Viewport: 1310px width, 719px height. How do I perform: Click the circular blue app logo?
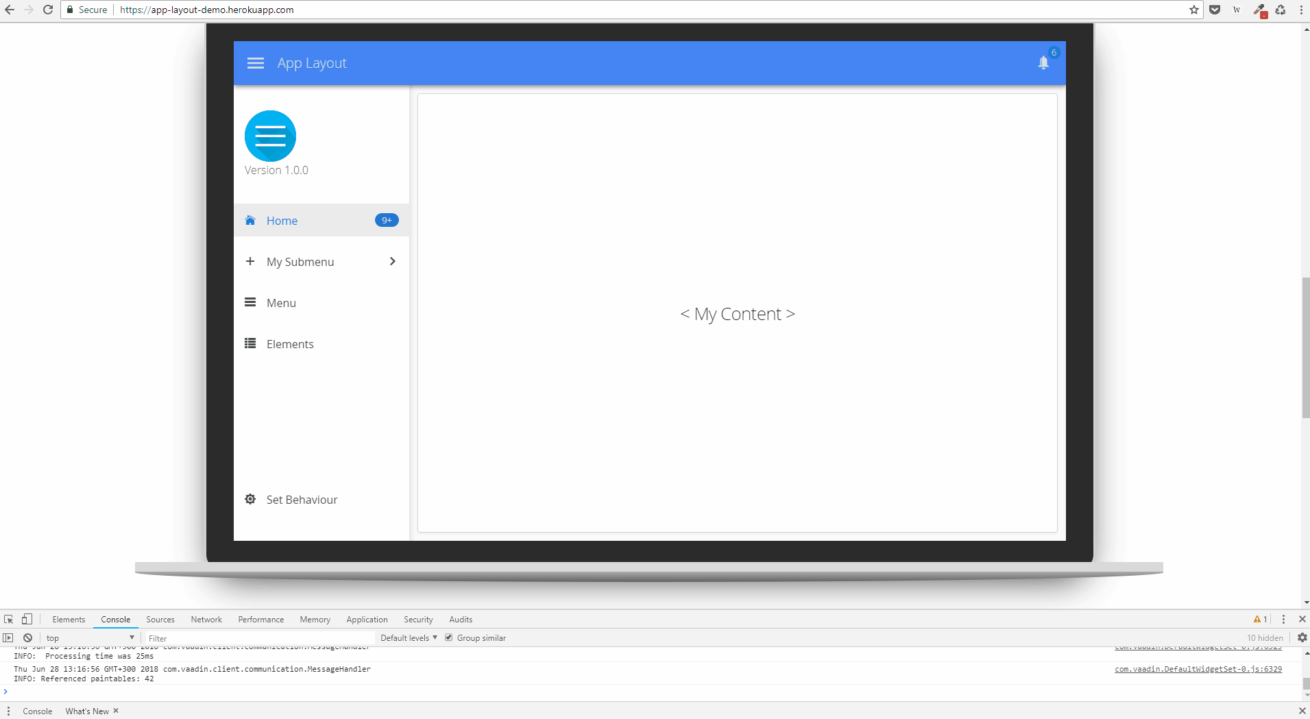pos(271,136)
